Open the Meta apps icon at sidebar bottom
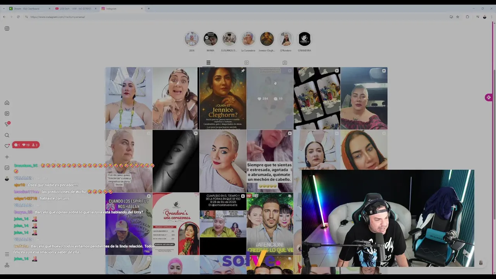Image resolution: width=496 pixels, height=279 pixels. click(7, 265)
